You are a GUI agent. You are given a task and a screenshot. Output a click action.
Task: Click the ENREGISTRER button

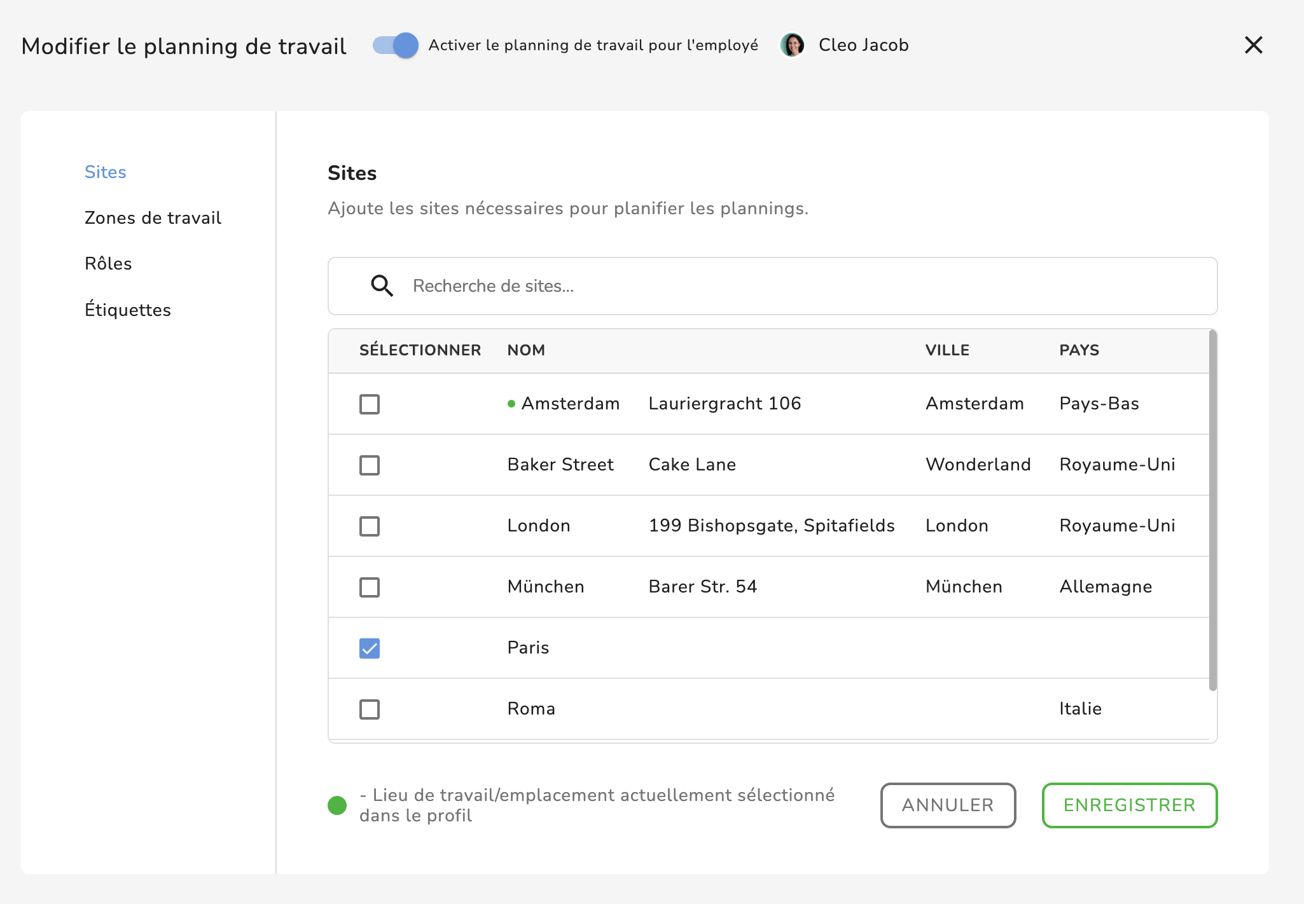(x=1129, y=805)
